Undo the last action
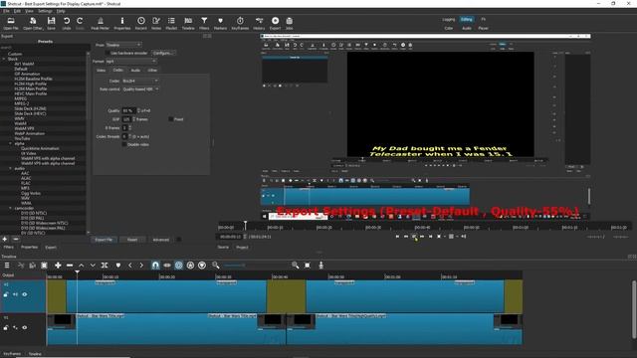This screenshot has width=637, height=358. click(x=67, y=23)
